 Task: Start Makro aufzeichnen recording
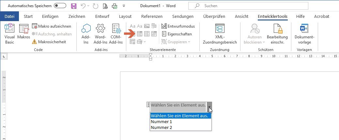pyautogui.click(x=52, y=26)
